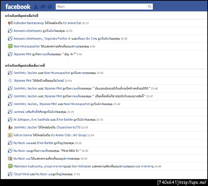This screenshot has width=208, height=186.
Task: Click like icon on 23:48 notification
Action: (10, 89)
